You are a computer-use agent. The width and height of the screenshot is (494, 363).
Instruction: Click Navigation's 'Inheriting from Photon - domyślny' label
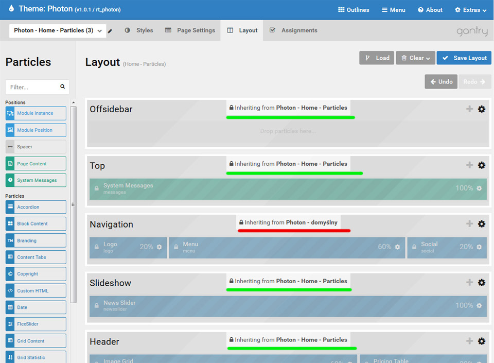point(288,222)
